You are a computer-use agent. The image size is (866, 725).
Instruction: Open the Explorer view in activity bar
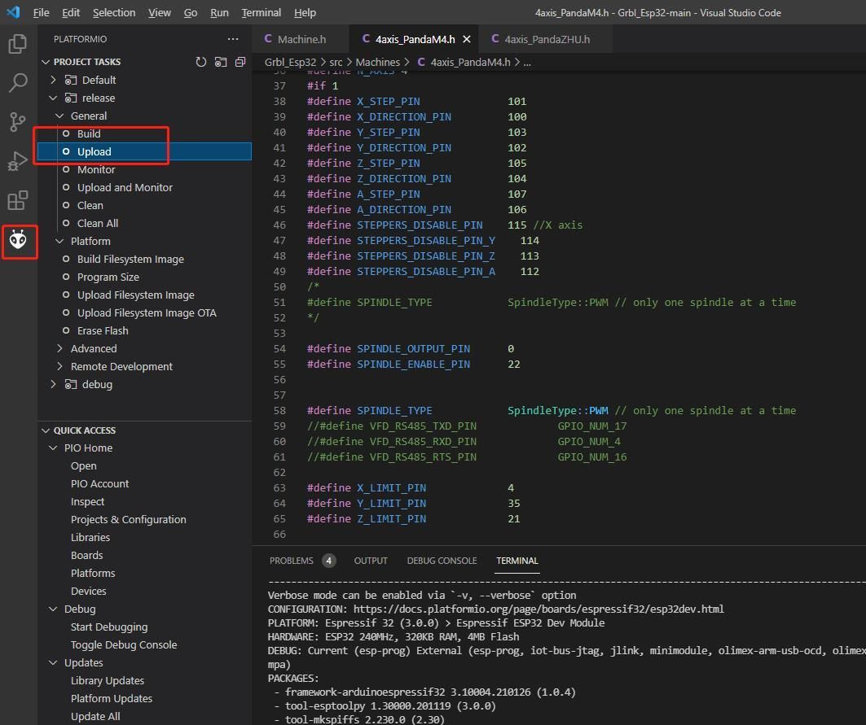[x=18, y=44]
